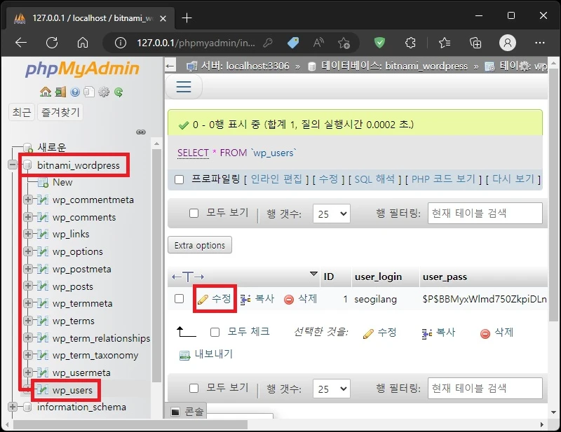
Task: Open browser extensions puzzle icon
Action: click(410, 43)
